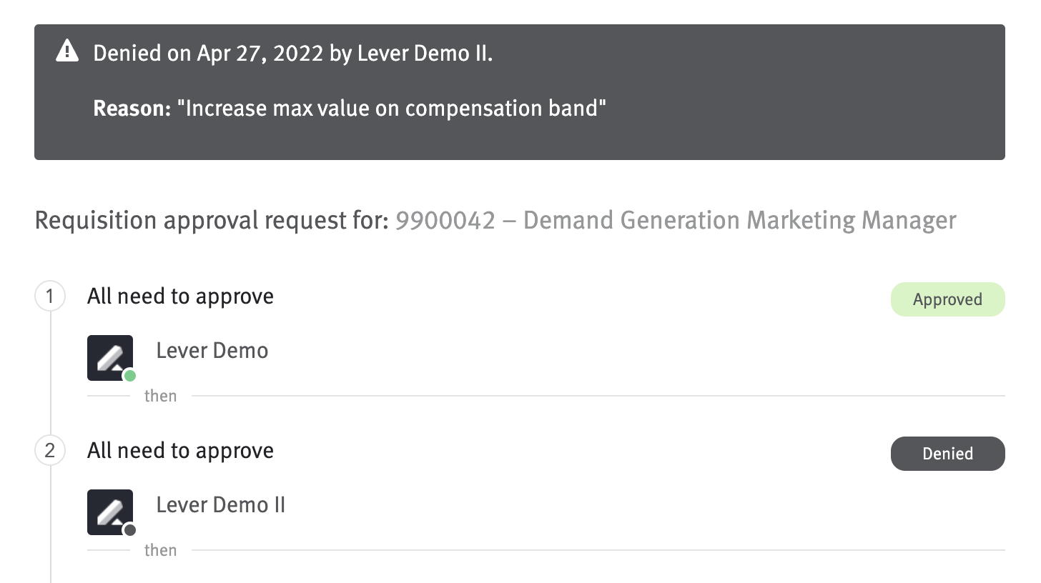Click the Lever Demo II approver name
This screenshot has height=583, width=1041.
221,505
